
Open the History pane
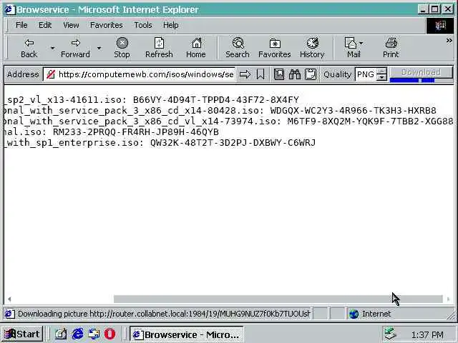312,48
